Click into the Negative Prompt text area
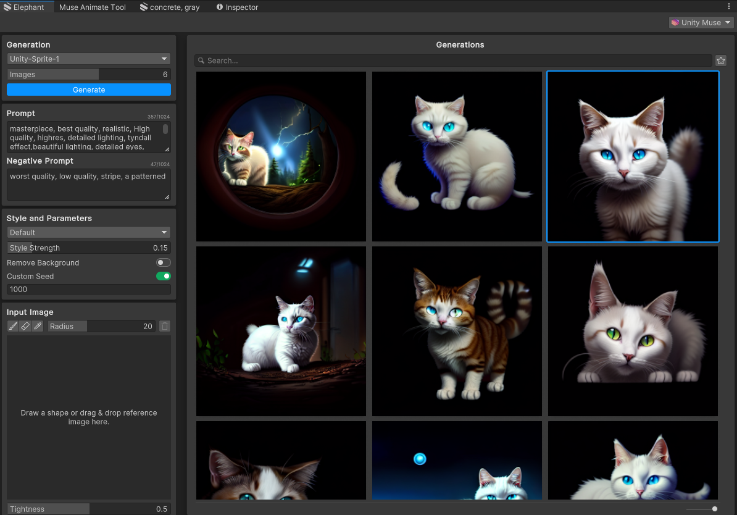737x515 pixels. (88, 185)
